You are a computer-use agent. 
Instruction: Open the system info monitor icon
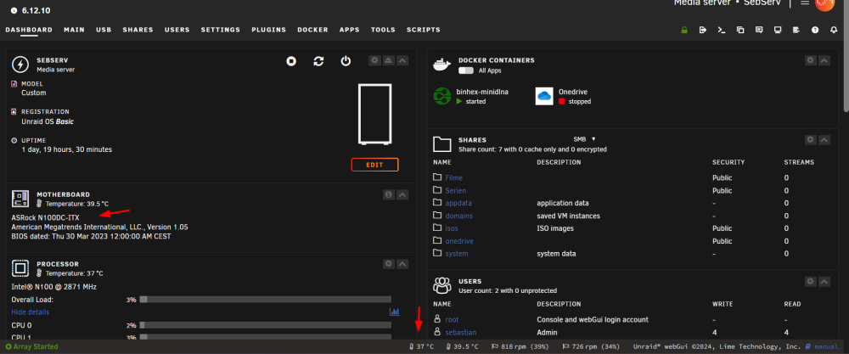(x=778, y=30)
